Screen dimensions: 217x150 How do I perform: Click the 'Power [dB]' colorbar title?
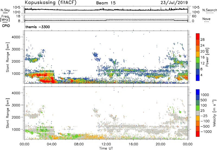point(207,57)
